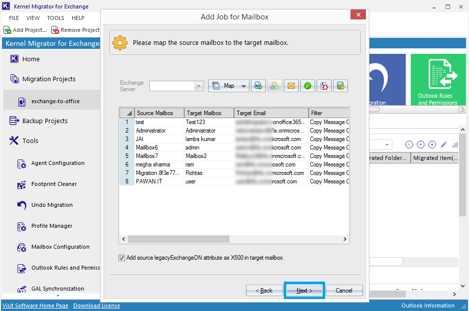The width and height of the screenshot is (469, 311).
Task: Click the document with red stop icon
Action: click(324, 86)
